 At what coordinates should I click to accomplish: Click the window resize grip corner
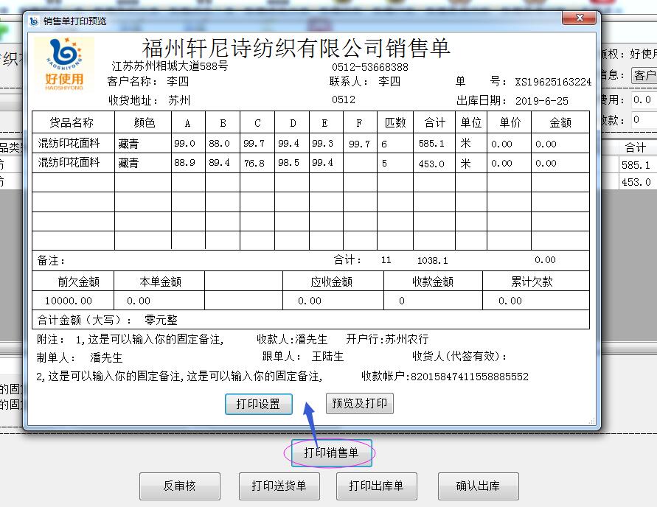point(591,422)
